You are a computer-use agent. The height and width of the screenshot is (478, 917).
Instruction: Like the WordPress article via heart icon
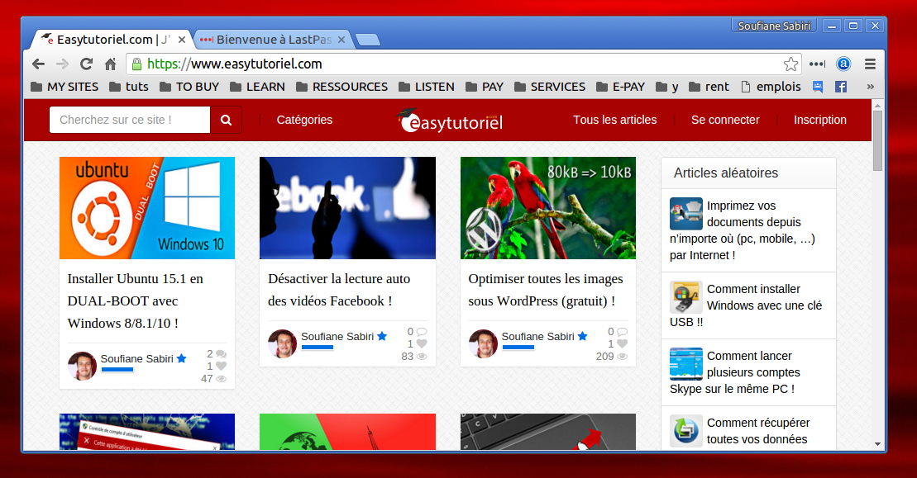[x=623, y=343]
